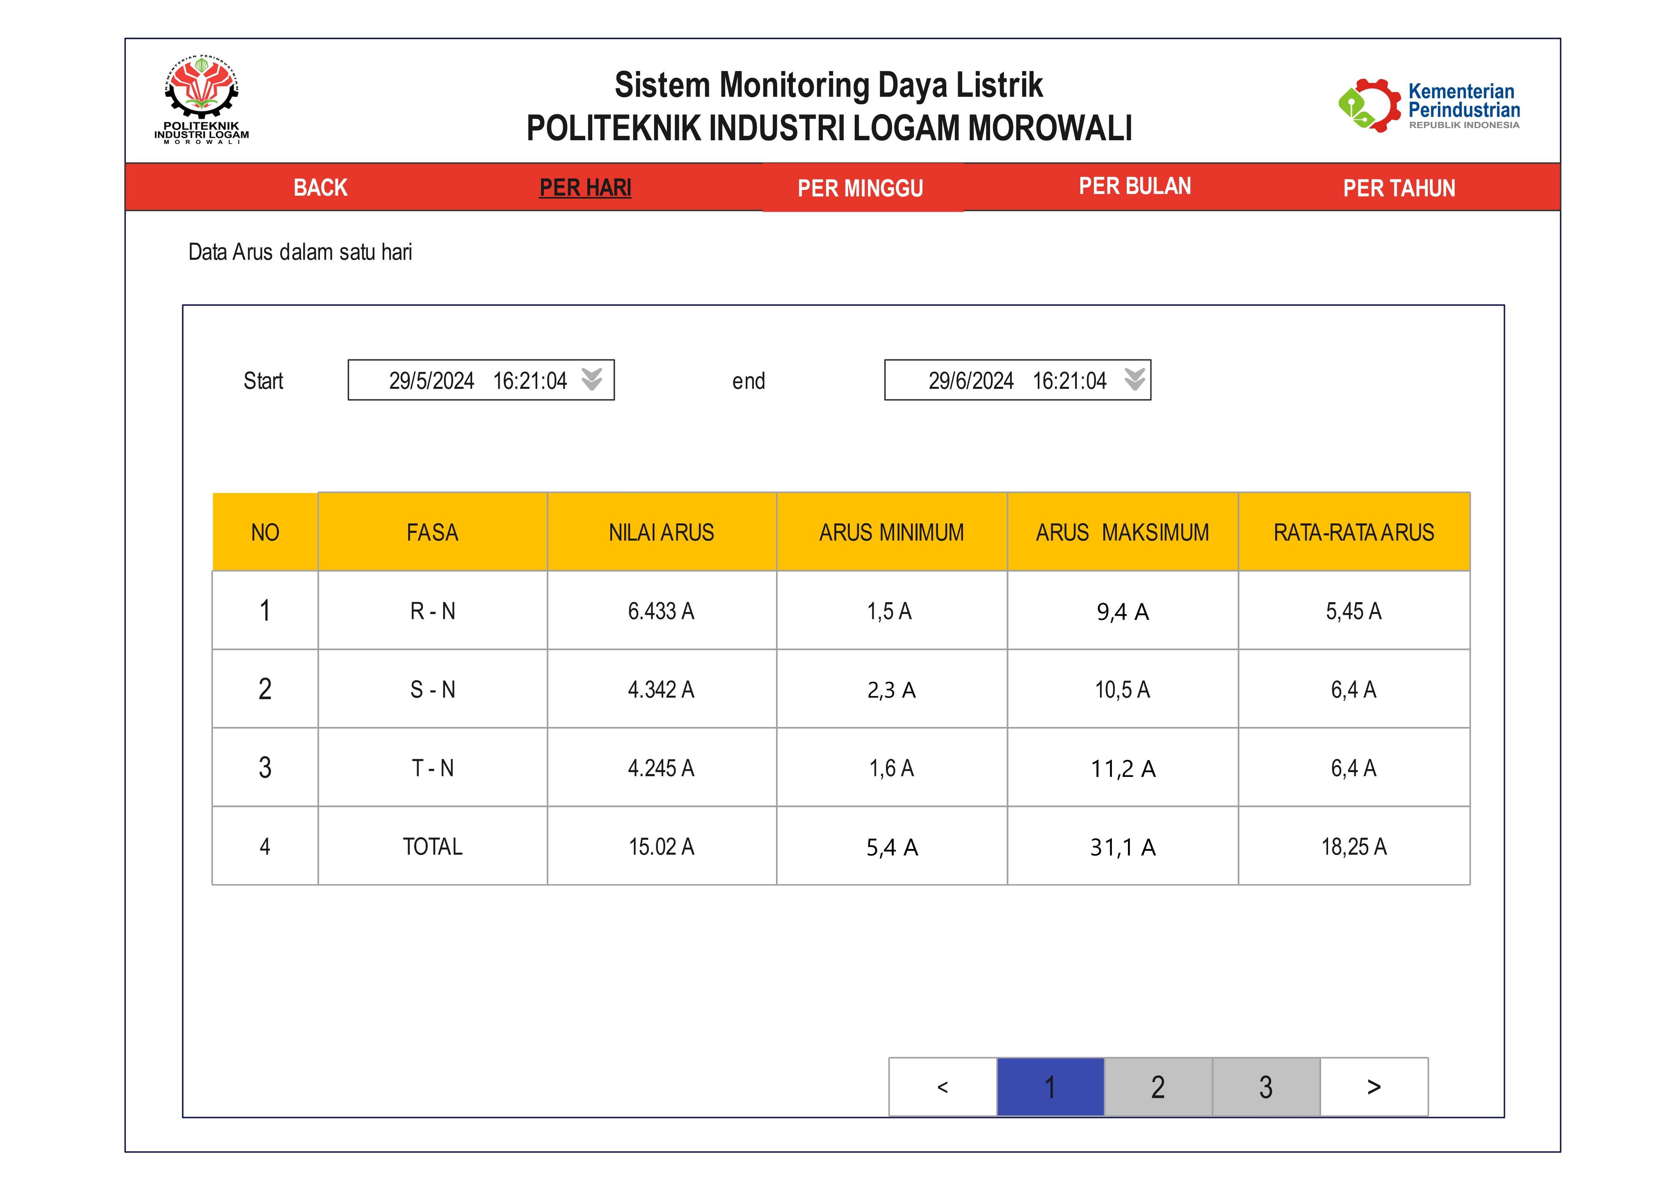Screen dimensions: 1680x1188
Task: Click the NILAI ARUS column header
Action: pyautogui.click(x=661, y=532)
